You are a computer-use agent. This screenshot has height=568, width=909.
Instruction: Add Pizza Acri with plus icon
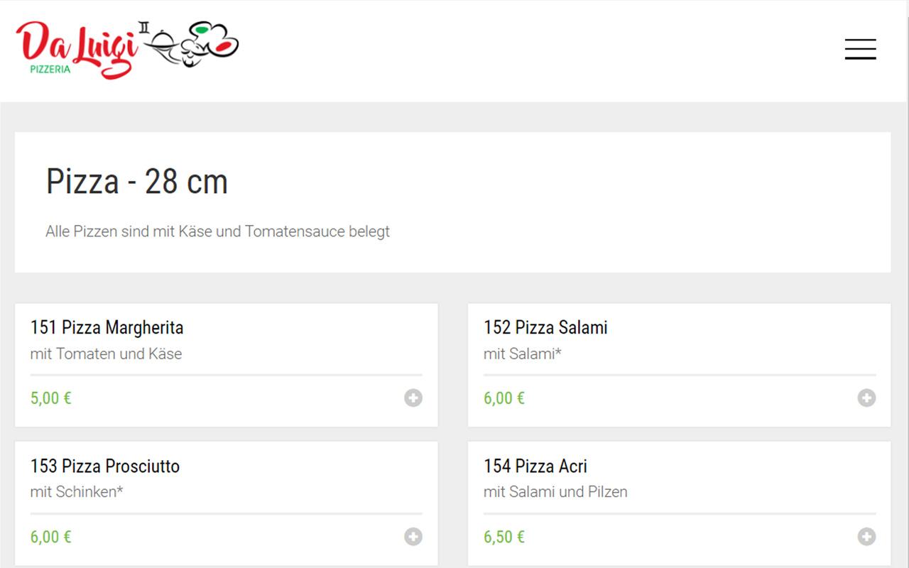[866, 537]
